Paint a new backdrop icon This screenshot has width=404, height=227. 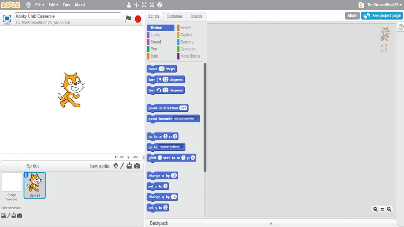coord(9,215)
